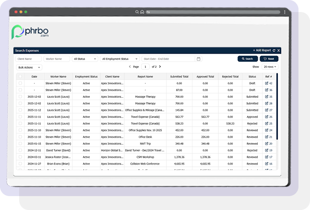The height and width of the screenshot is (210, 310).
Task: Click the edit icon for Ref 35
Action: click(267, 97)
